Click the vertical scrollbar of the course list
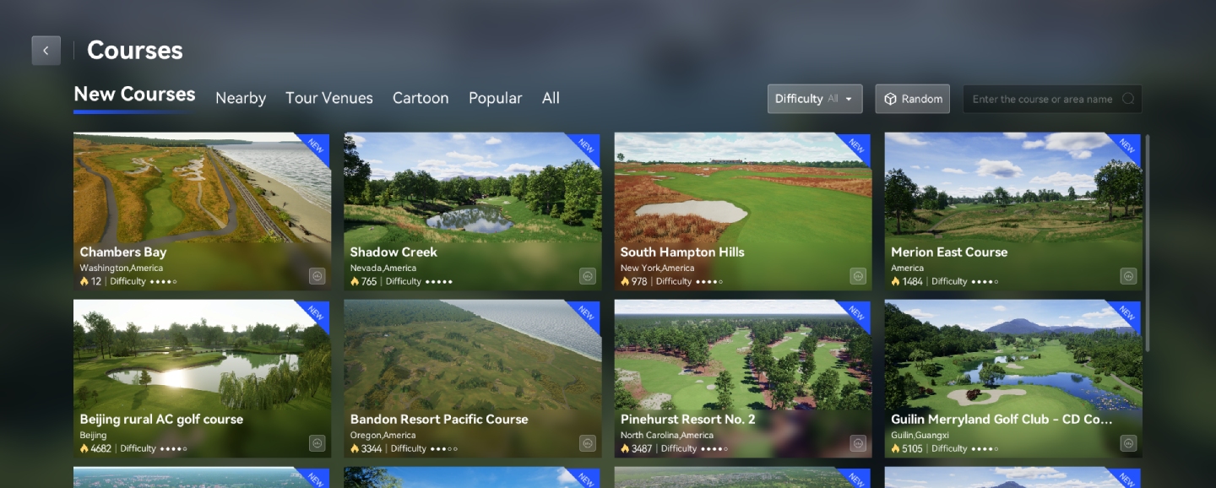The height and width of the screenshot is (488, 1216). coord(1146,242)
